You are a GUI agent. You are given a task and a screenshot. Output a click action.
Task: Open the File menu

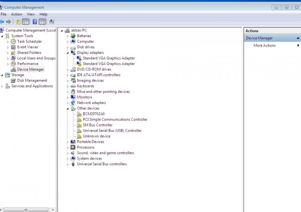point(3,14)
